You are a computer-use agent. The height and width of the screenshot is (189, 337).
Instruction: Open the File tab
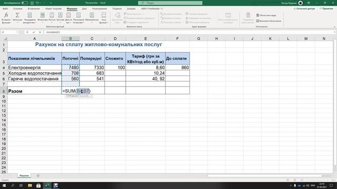pyautogui.click(x=5, y=9)
